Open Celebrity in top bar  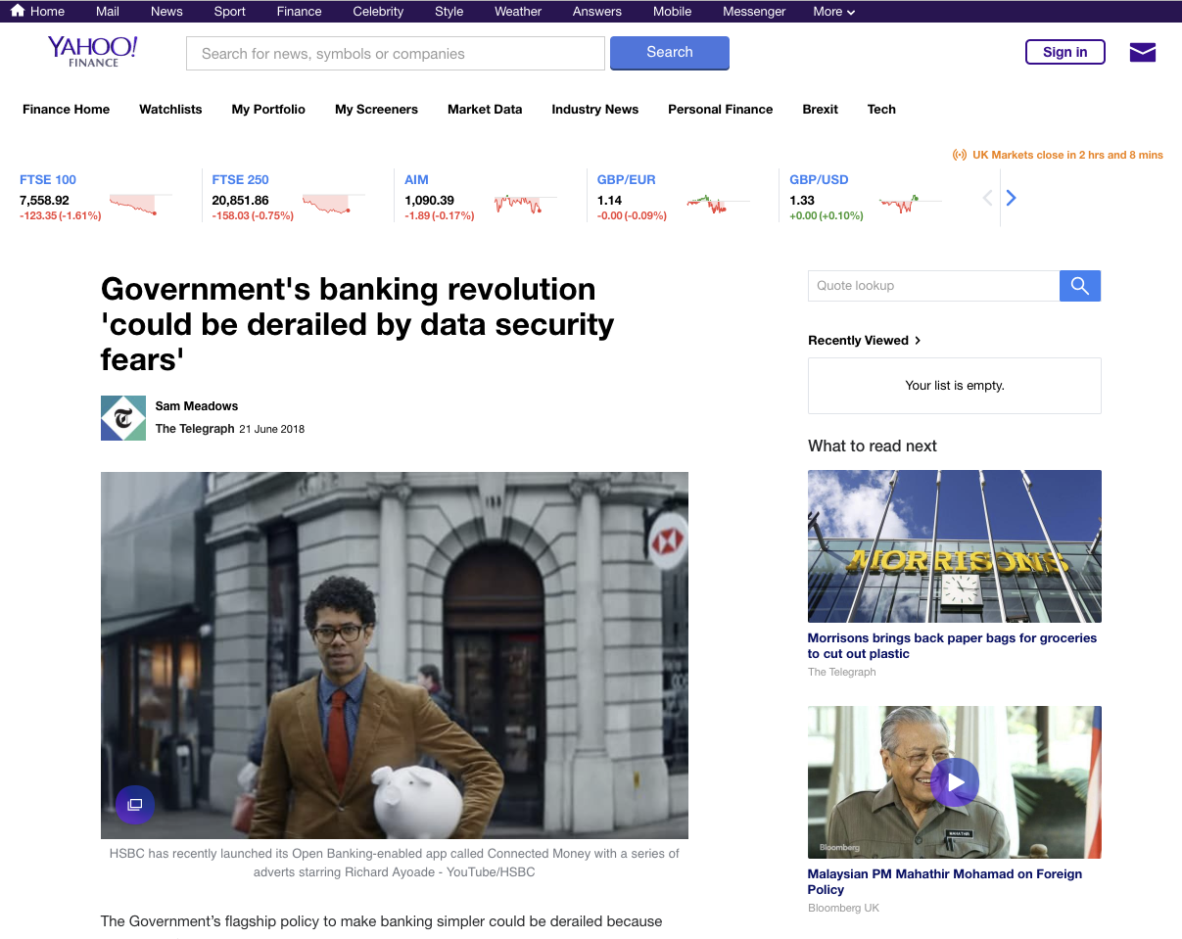tap(378, 12)
